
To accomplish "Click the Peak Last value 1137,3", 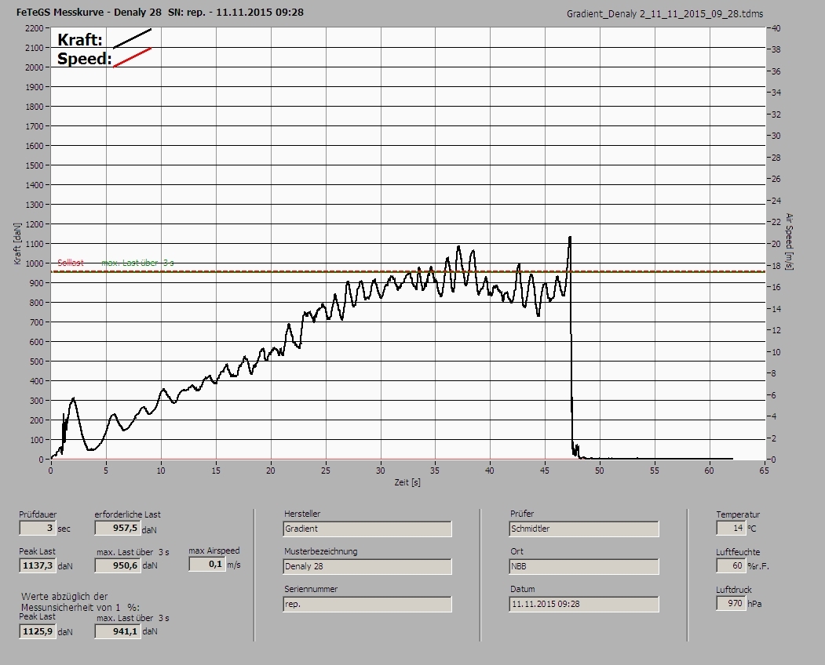I will coord(37,565).
